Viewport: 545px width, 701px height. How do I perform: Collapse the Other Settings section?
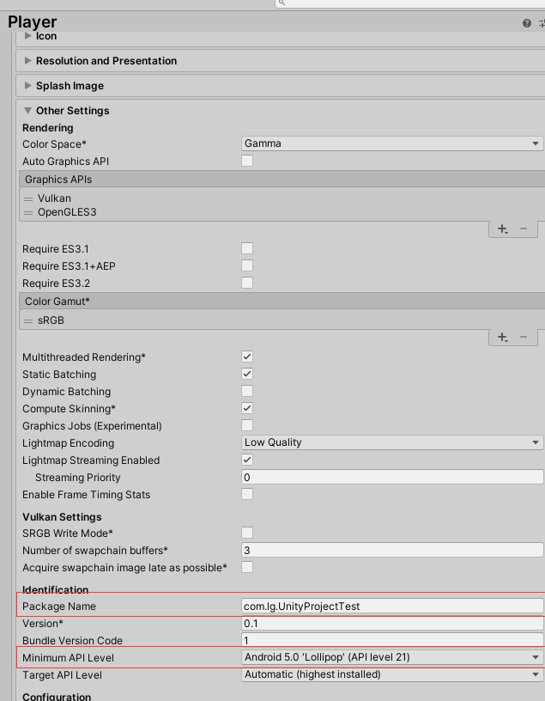pyautogui.click(x=27, y=111)
